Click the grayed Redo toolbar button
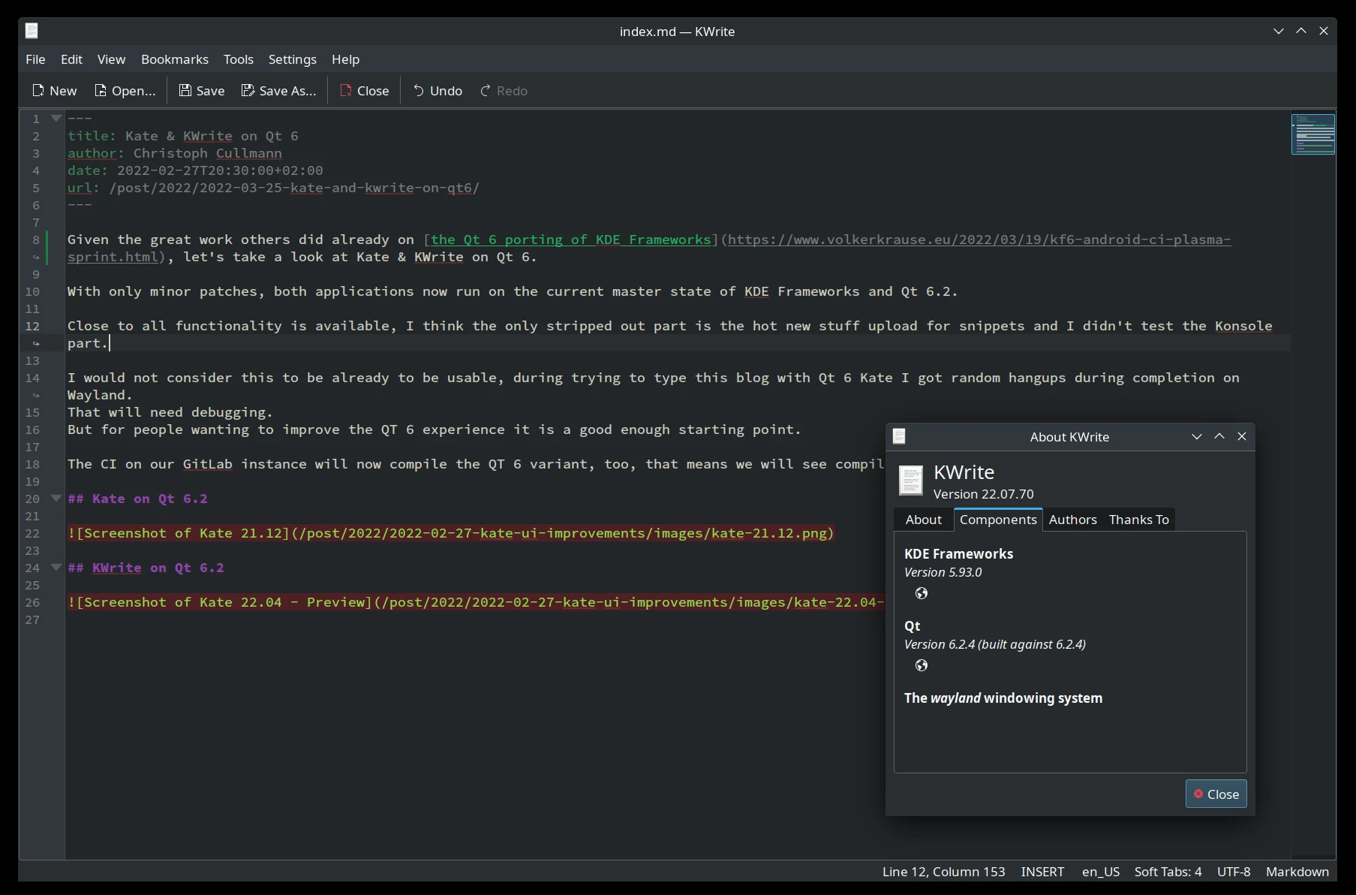Image resolution: width=1356 pixels, height=895 pixels. (x=504, y=91)
